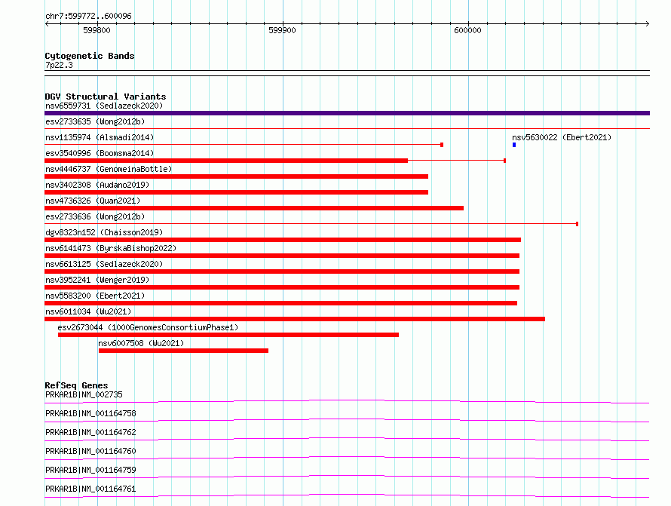Click the chr7:599772..600096 coordinate label
Image resolution: width=671 pixels, height=506 pixels.
(x=88, y=16)
